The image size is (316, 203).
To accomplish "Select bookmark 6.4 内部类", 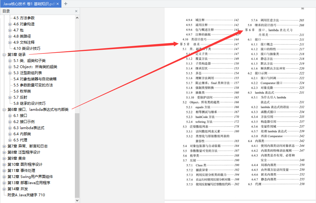I will [22, 134].
